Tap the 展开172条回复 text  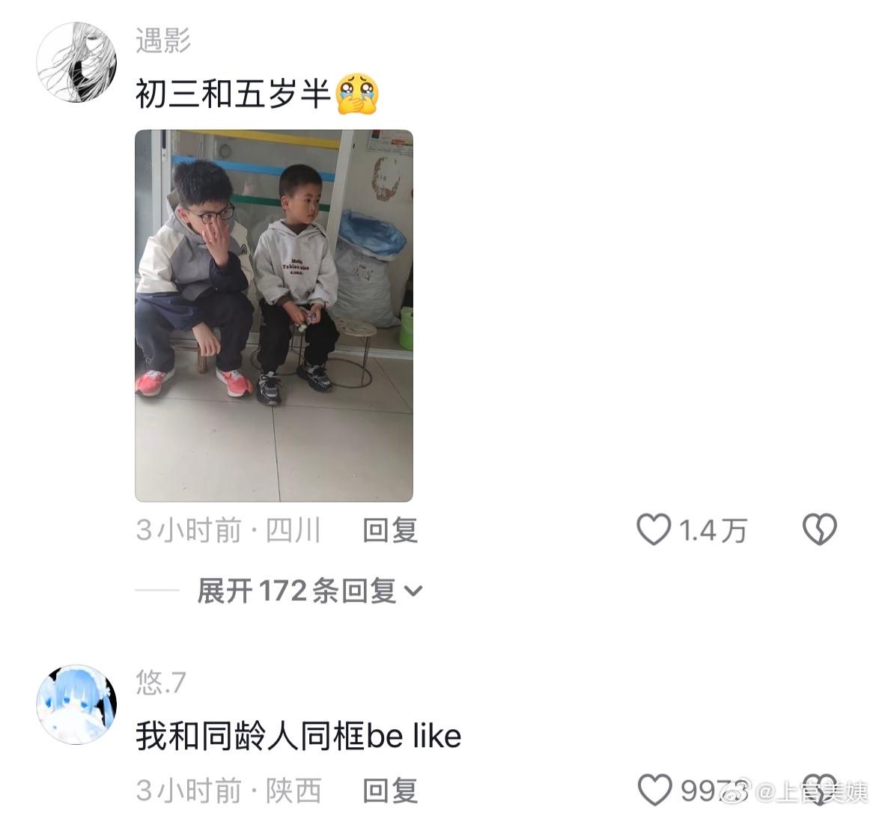296,591
